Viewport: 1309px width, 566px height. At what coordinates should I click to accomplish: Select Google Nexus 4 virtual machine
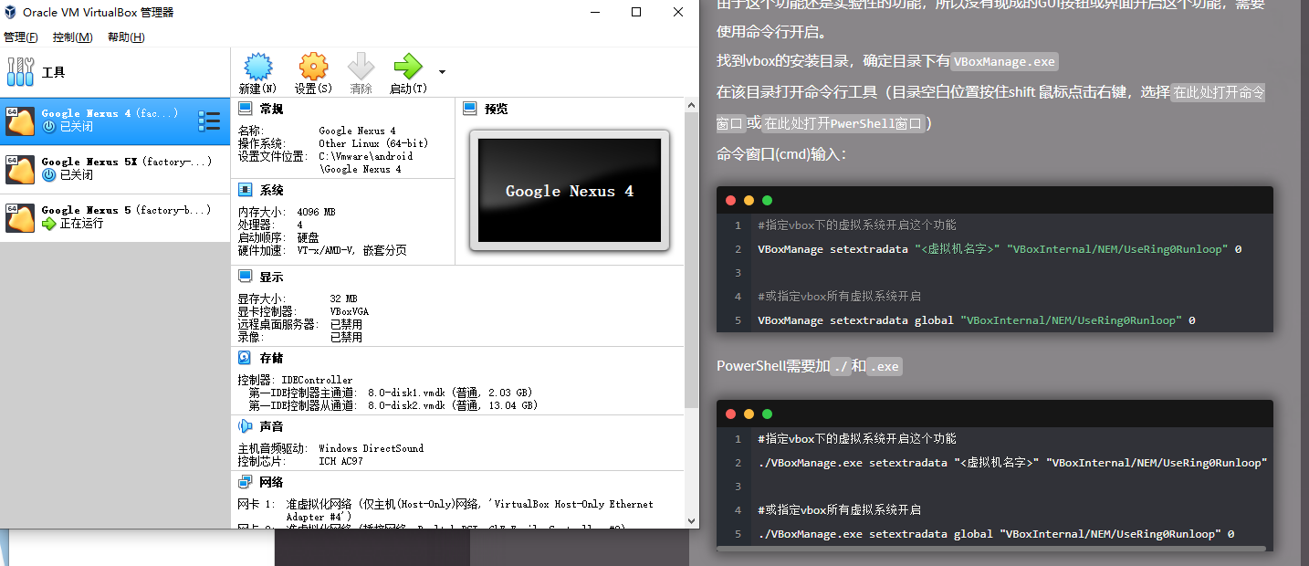click(x=114, y=121)
